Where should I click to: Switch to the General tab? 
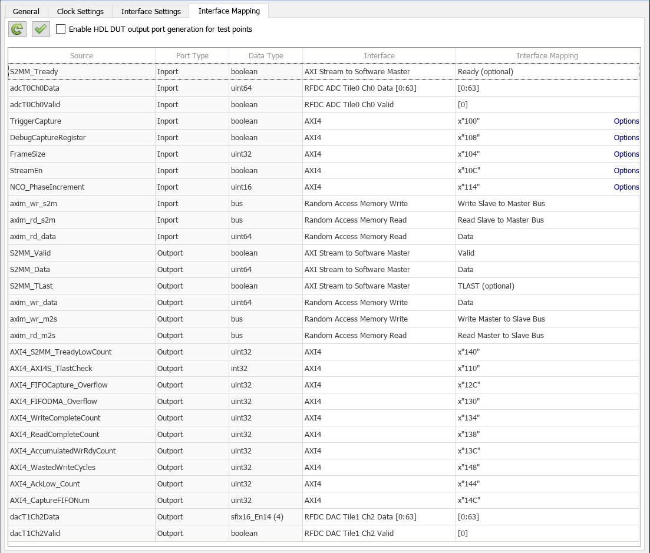26,11
